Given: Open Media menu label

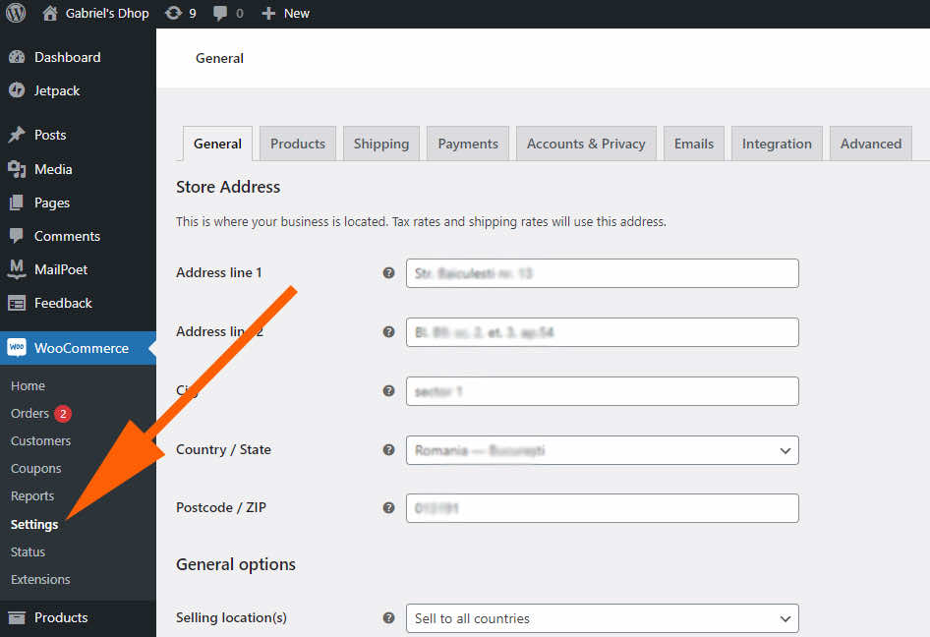Looking at the screenshot, I should pyautogui.click(x=53, y=169).
